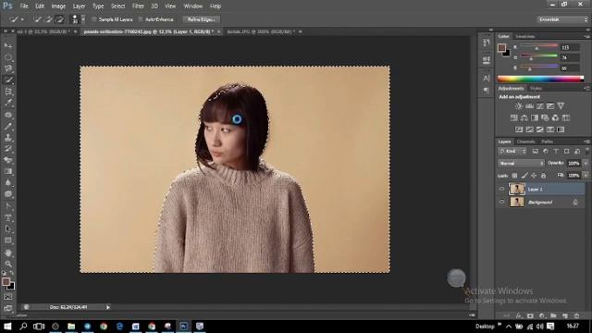Select the Elliptical Marquee tool

click(x=8, y=57)
